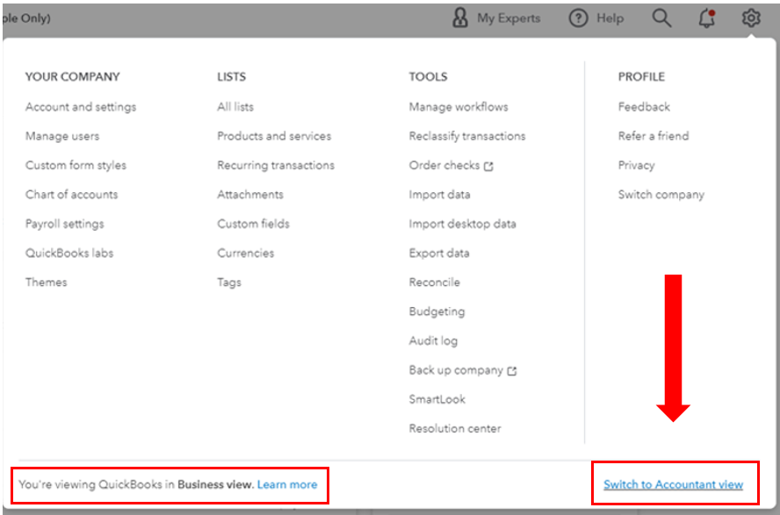This screenshot has width=780, height=515.
Task: Open Manage workflows tool
Action: (x=459, y=107)
